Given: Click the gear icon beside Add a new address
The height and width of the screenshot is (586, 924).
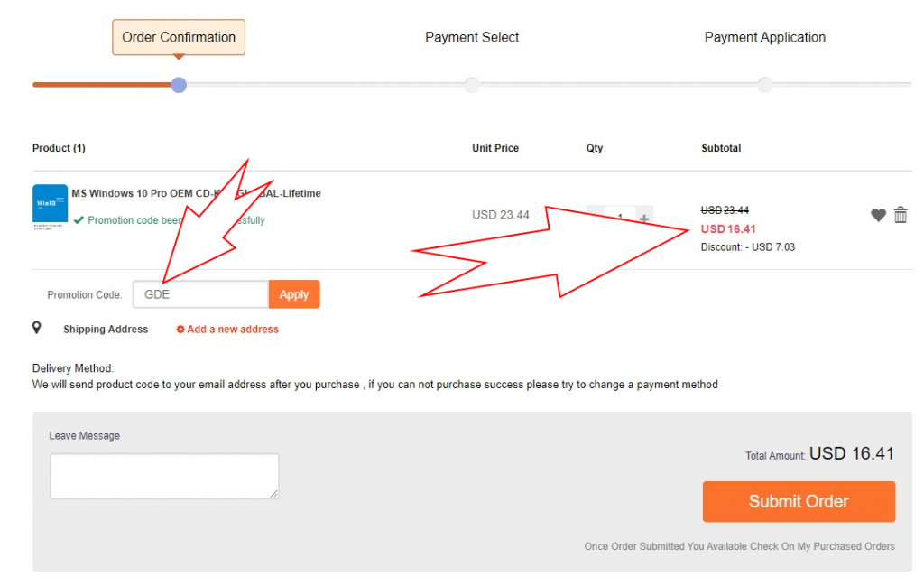Looking at the screenshot, I should click(180, 330).
